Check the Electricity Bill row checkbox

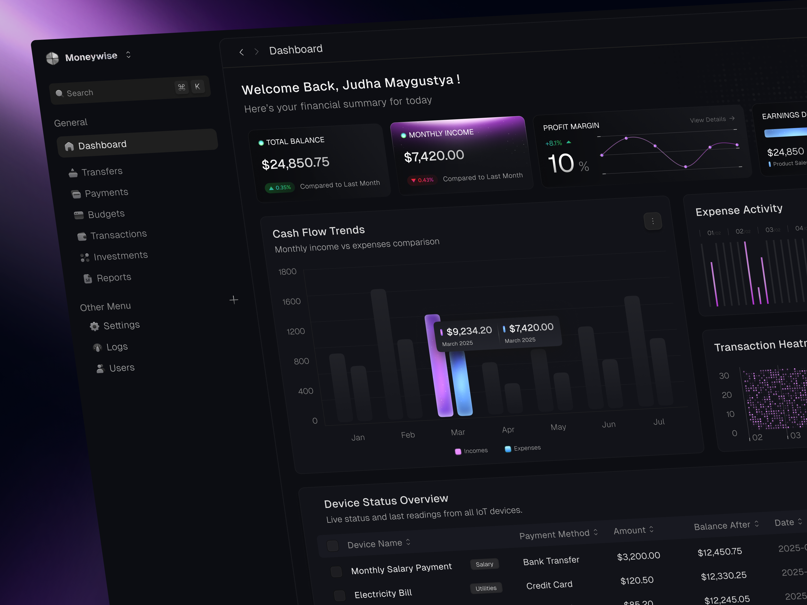coord(339,595)
